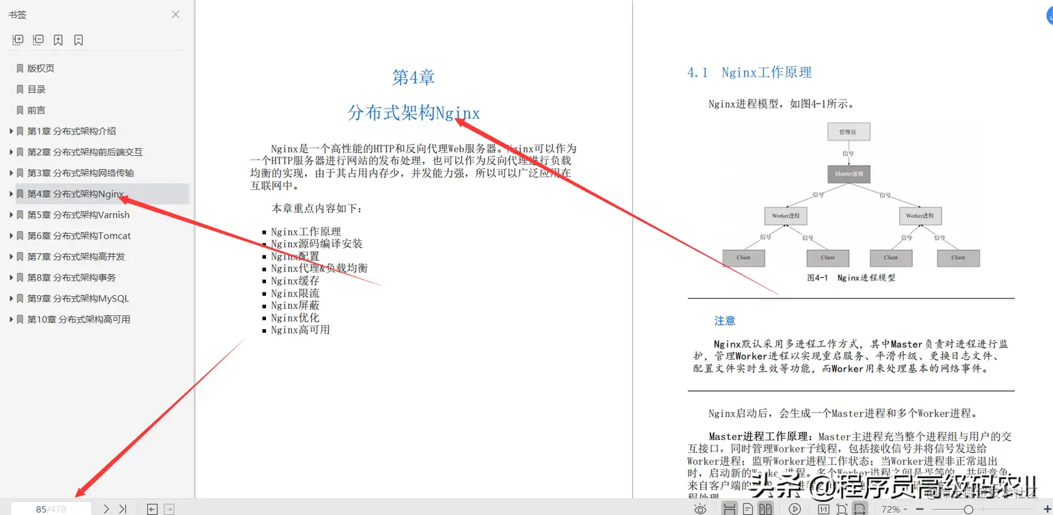Click the page number field 85/478
This screenshot has width=1053, height=515.
click(x=51, y=509)
